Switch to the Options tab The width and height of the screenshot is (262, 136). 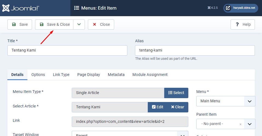(38, 75)
